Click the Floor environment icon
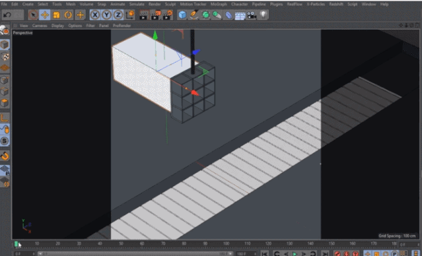Viewport: 422px width, 256px height. [x=240, y=16]
